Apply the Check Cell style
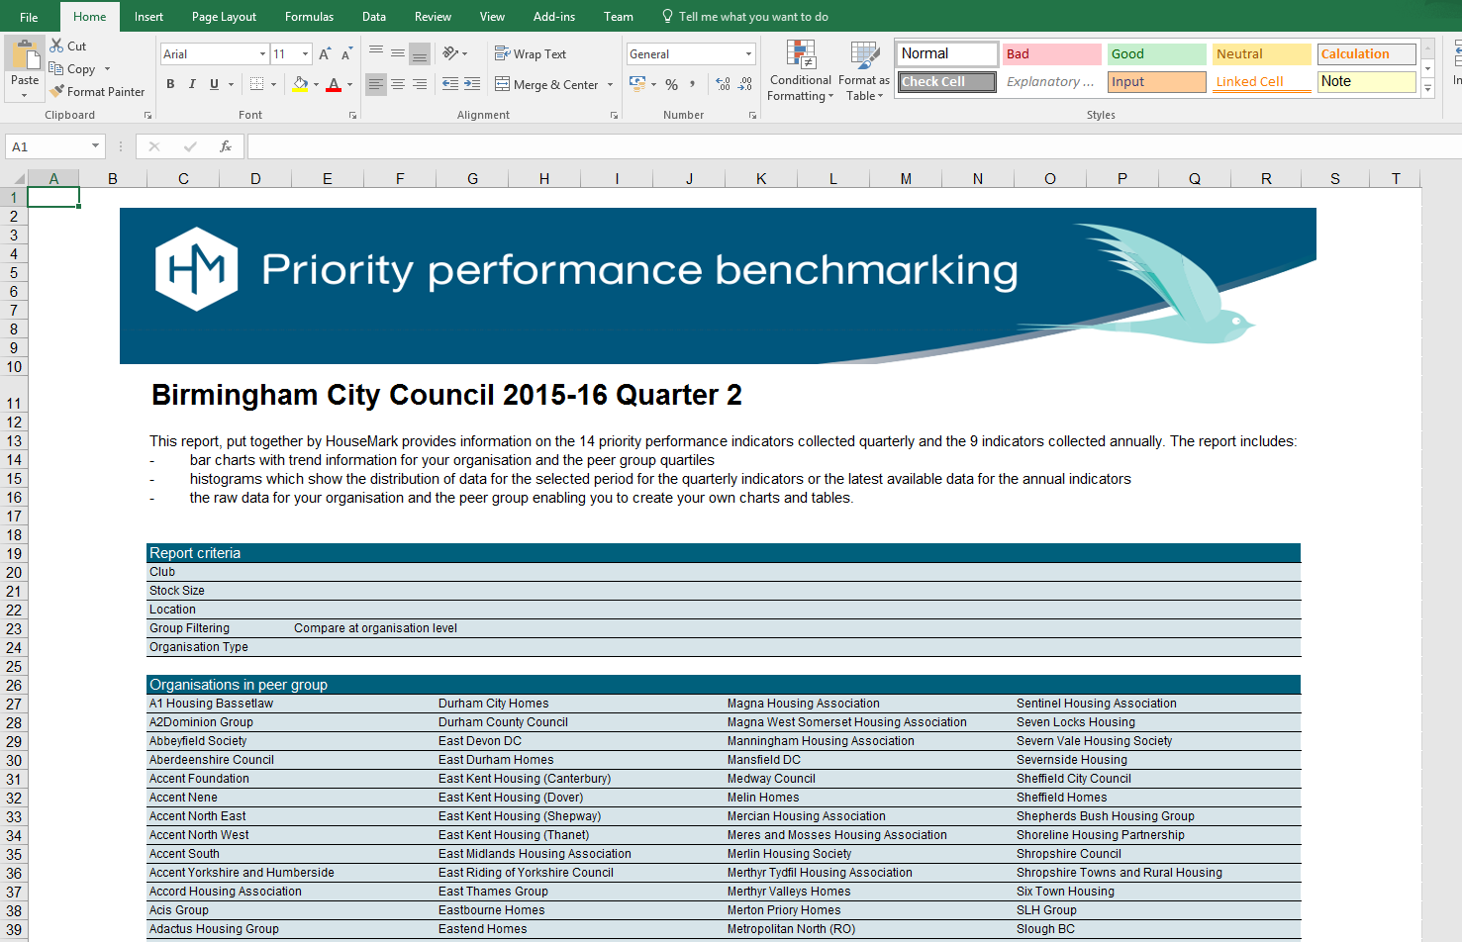 tap(947, 82)
